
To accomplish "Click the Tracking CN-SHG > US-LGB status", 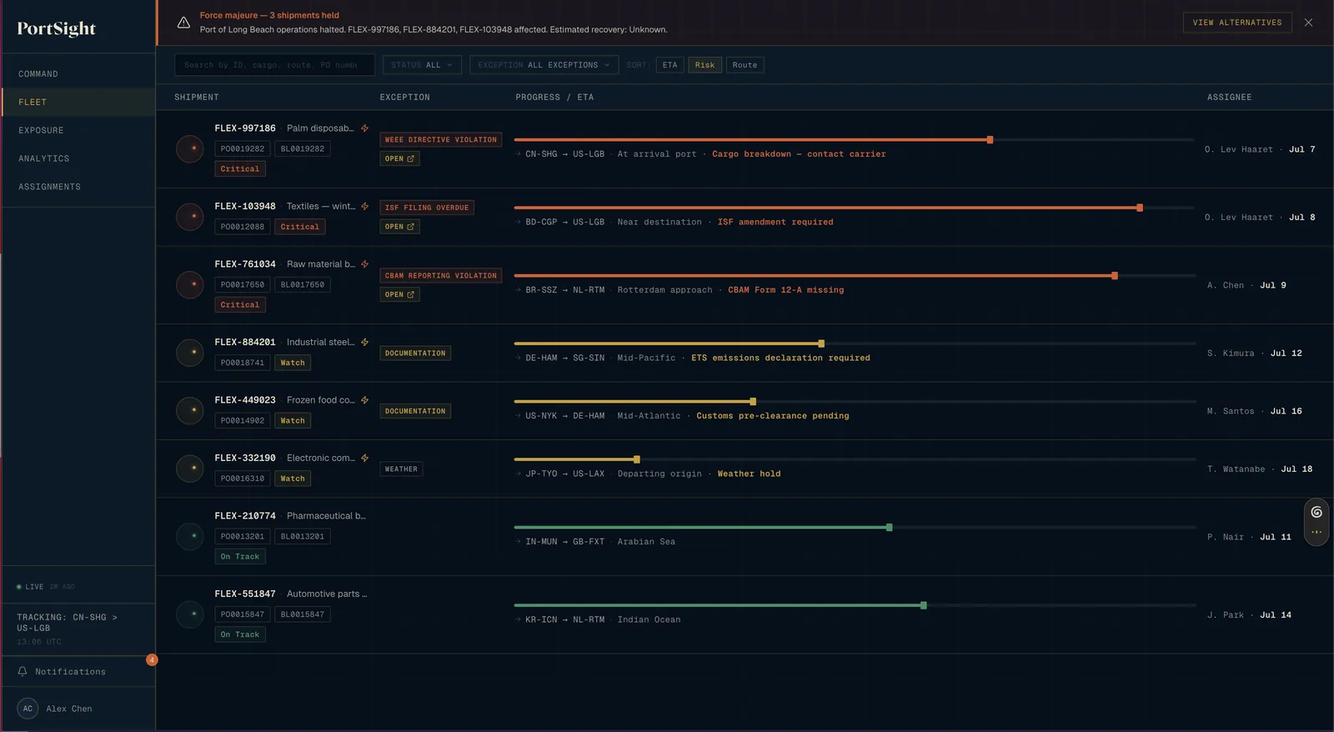I will point(67,623).
